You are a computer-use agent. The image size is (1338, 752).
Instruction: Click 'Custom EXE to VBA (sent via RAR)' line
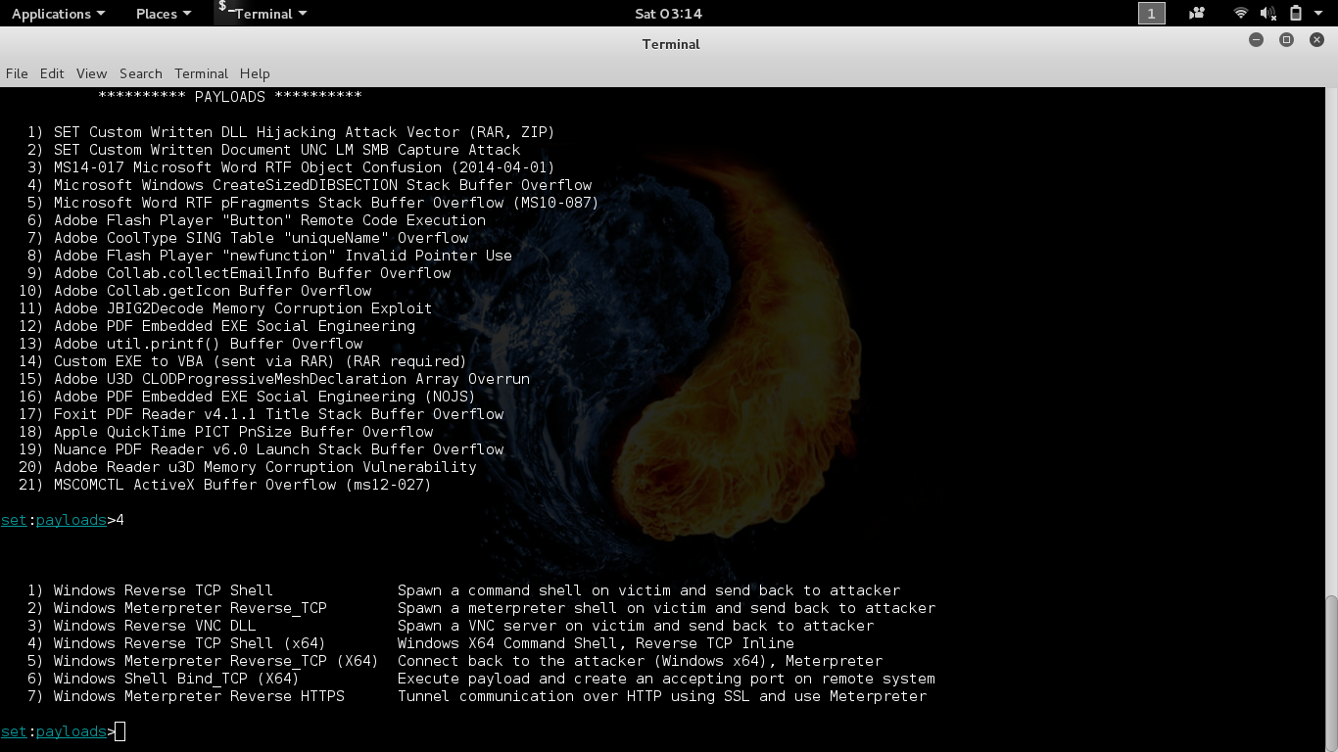coord(261,361)
